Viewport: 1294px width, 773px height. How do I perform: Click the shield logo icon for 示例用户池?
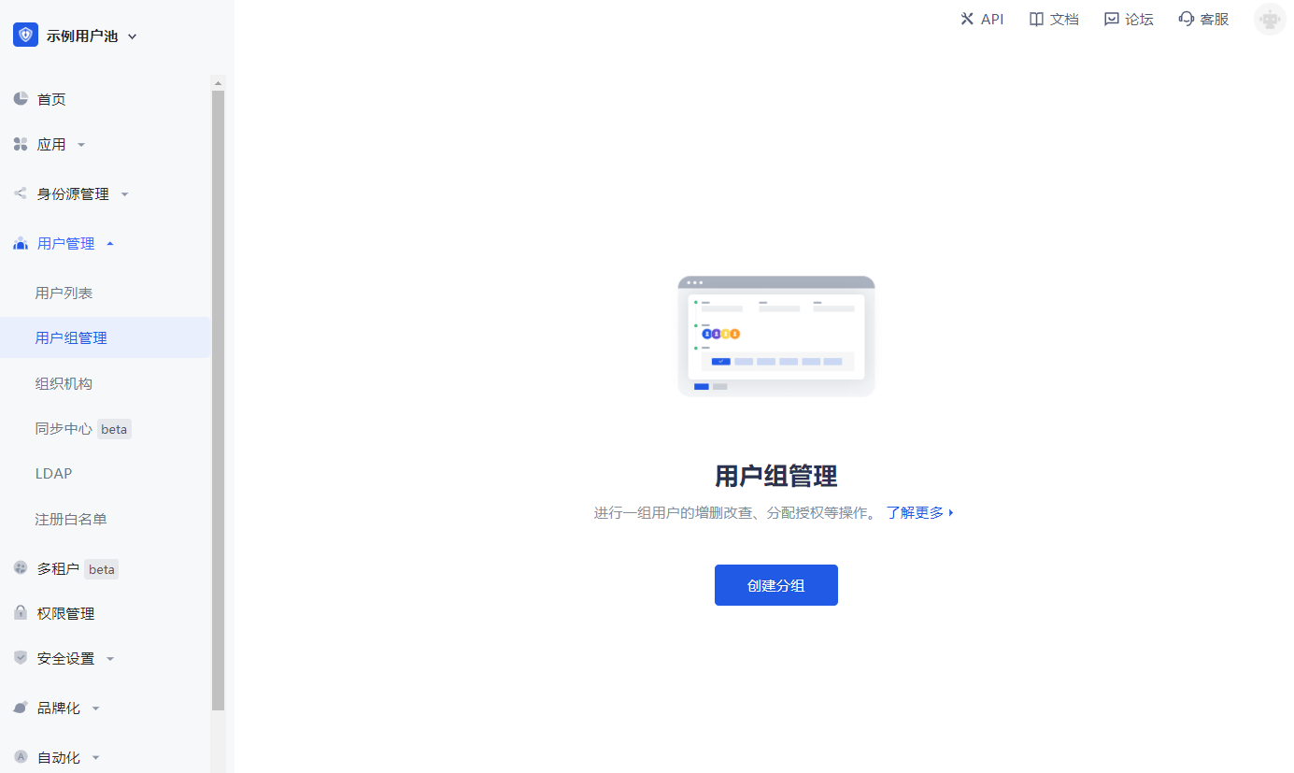tap(25, 36)
